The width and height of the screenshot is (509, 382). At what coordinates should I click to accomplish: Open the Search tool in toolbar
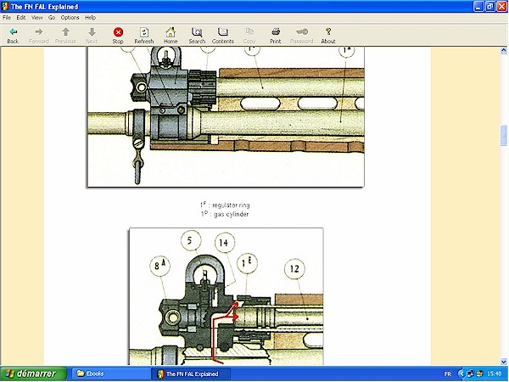tap(197, 36)
